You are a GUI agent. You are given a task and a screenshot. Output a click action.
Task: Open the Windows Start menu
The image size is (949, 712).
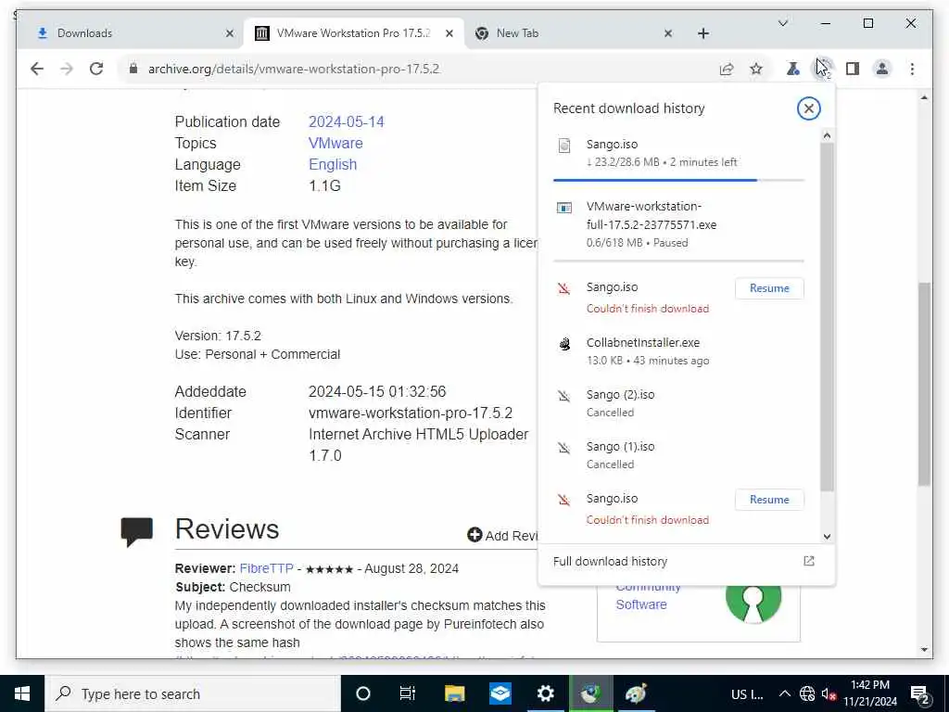22,693
